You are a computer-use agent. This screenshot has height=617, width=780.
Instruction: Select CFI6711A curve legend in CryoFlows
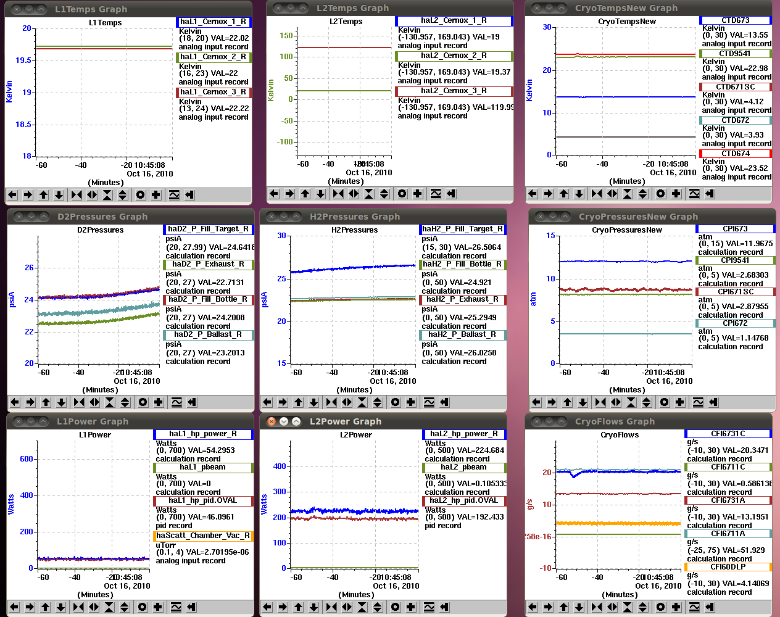[728, 534]
